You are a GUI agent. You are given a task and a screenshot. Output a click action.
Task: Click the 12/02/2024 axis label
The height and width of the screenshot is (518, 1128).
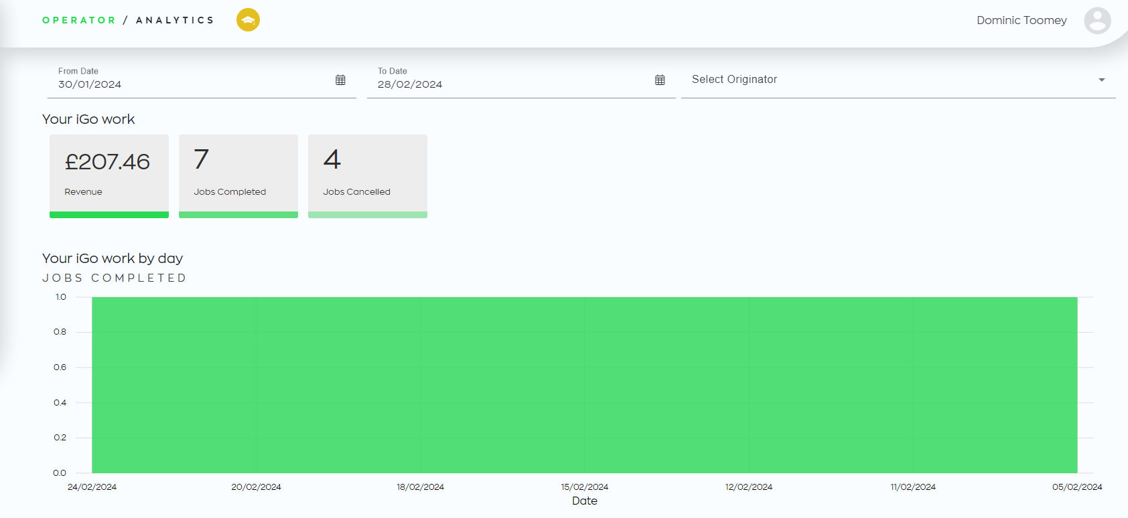[749, 487]
